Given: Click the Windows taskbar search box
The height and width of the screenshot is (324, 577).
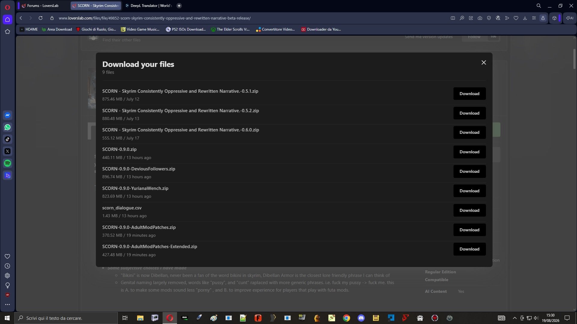Looking at the screenshot, I should coord(66,318).
